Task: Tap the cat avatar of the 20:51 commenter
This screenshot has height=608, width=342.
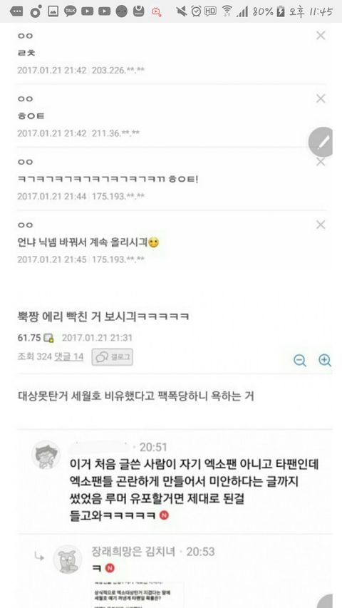Action: pyautogui.click(x=46, y=455)
